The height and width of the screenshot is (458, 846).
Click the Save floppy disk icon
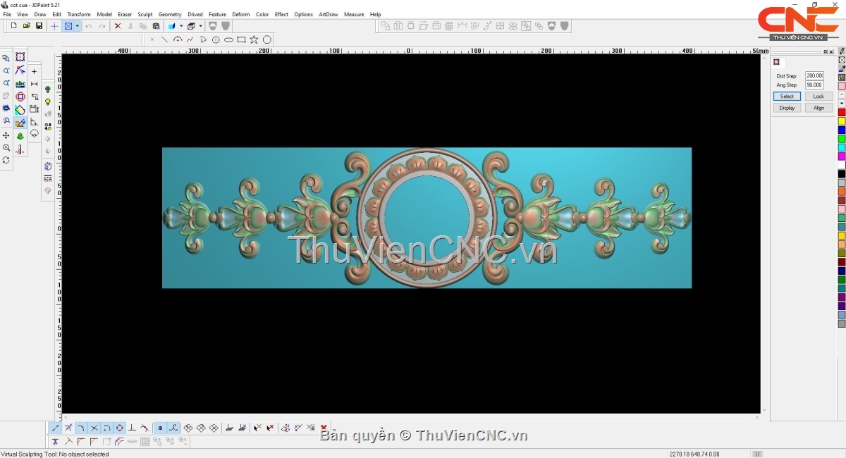click(x=39, y=26)
